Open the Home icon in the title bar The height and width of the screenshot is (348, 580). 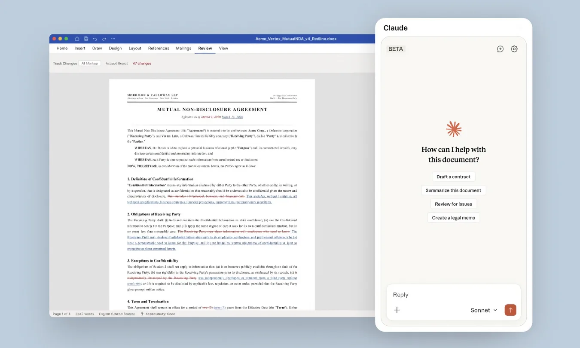click(77, 39)
